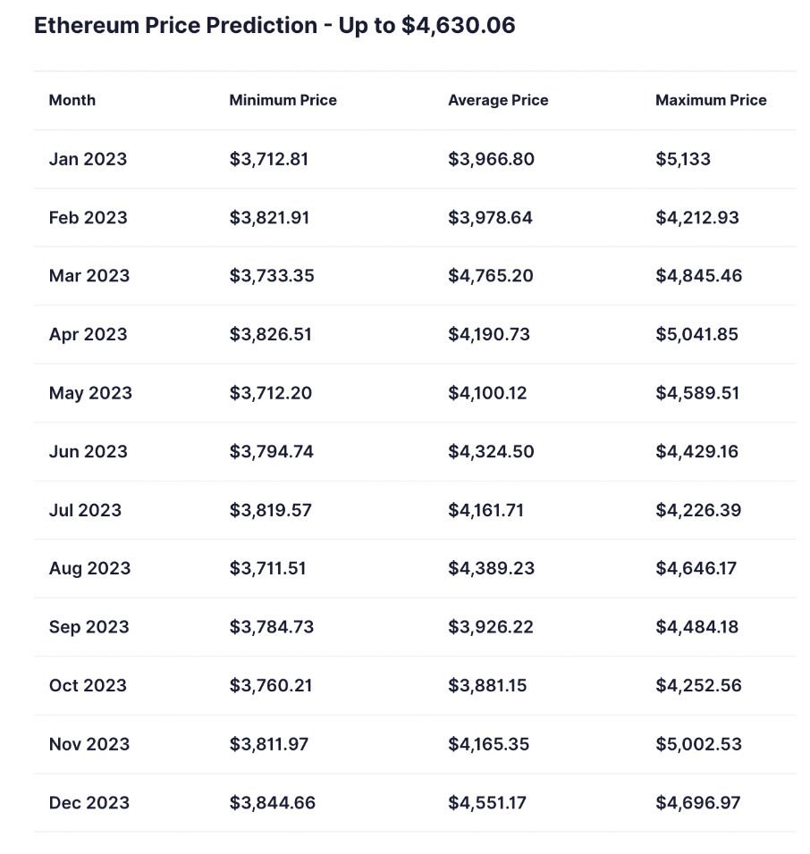Click Oct 2023 average price $3,881.15
This screenshot has width=810, height=854.
pyautogui.click(x=487, y=686)
